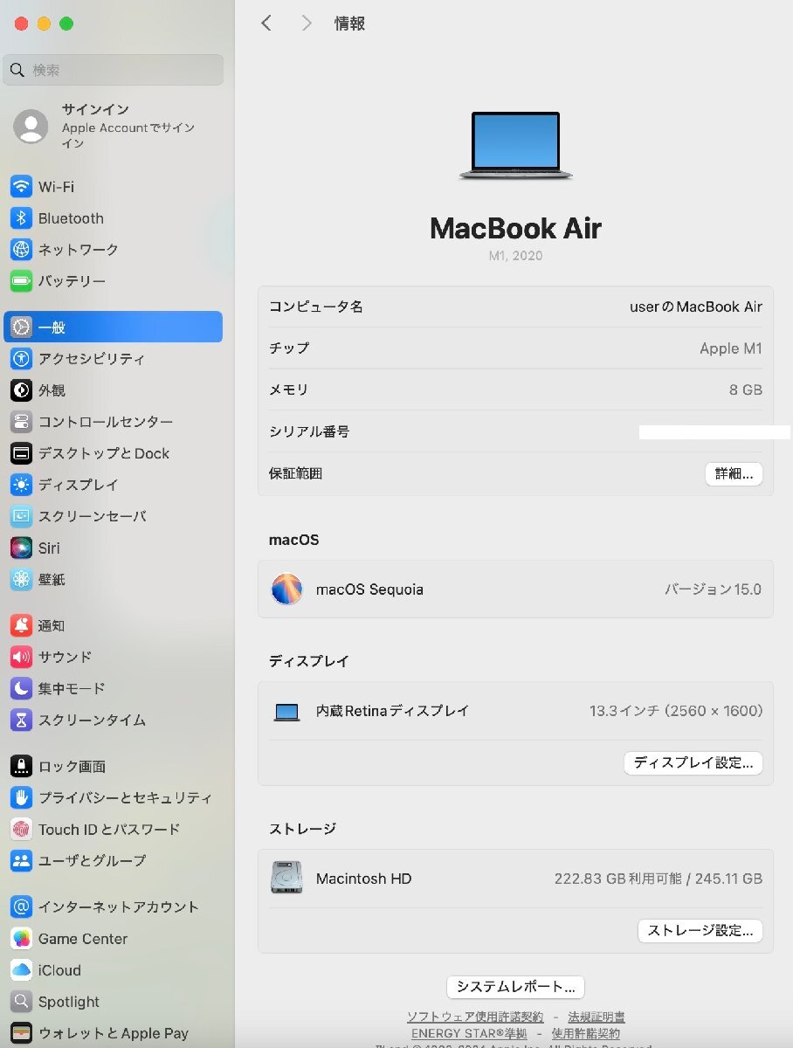The width and height of the screenshot is (793, 1048).
Task: Click the MacBook Air heading
Action: (x=515, y=228)
